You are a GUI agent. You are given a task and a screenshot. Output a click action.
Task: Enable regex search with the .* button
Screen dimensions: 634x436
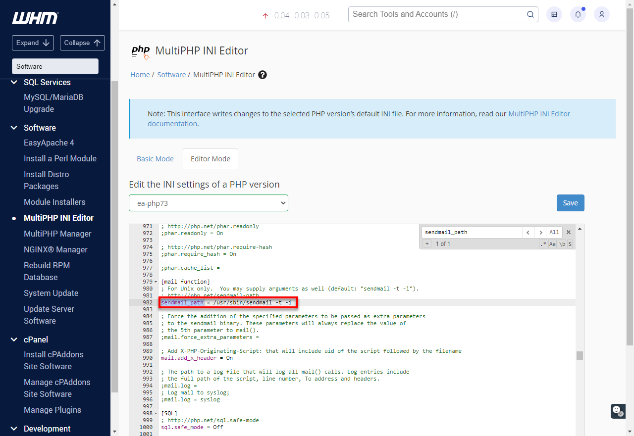pyautogui.click(x=543, y=243)
